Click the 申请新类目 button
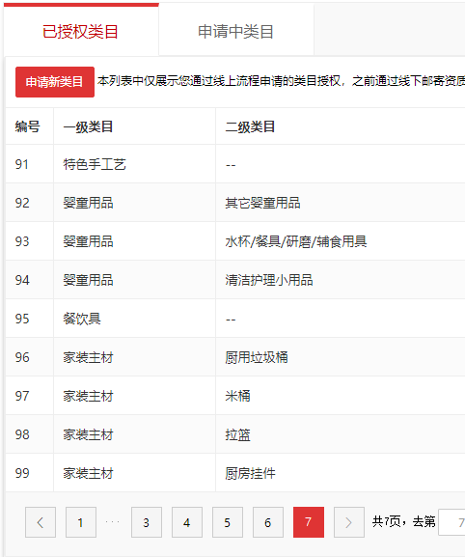Image resolution: width=465 pixels, height=557 pixels. pos(55,82)
